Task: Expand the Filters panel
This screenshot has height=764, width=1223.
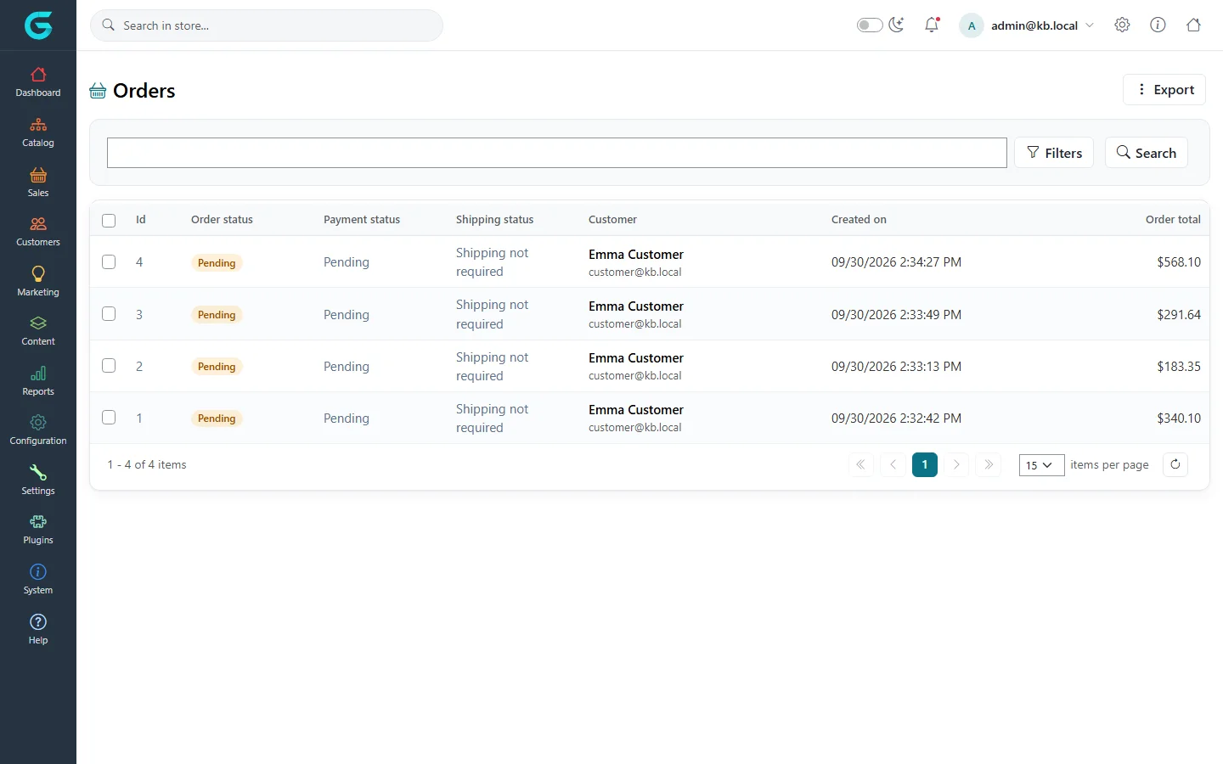Action: pyautogui.click(x=1054, y=153)
